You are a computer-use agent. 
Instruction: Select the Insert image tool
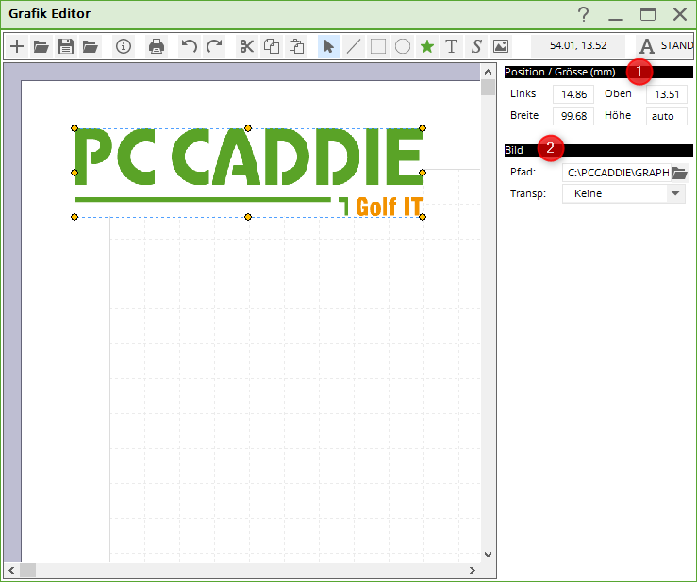point(501,46)
